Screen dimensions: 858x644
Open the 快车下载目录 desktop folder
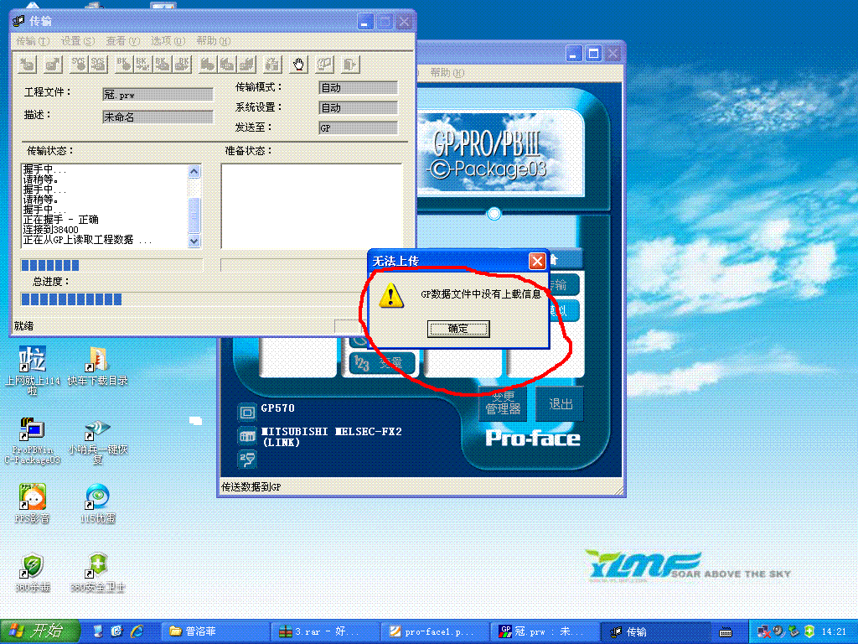tap(97, 360)
